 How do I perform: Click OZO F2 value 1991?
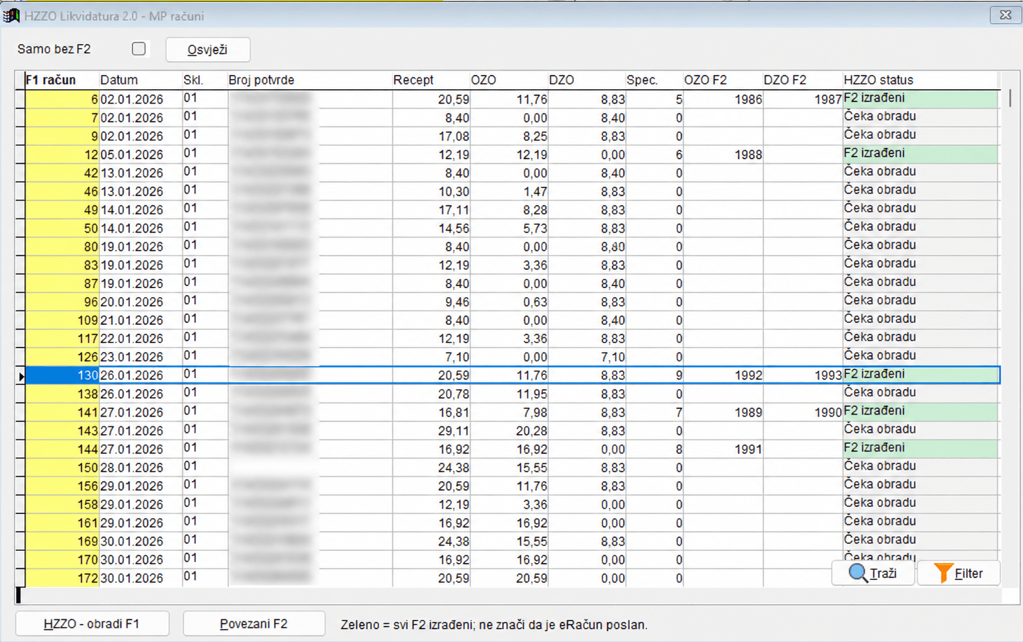748,450
